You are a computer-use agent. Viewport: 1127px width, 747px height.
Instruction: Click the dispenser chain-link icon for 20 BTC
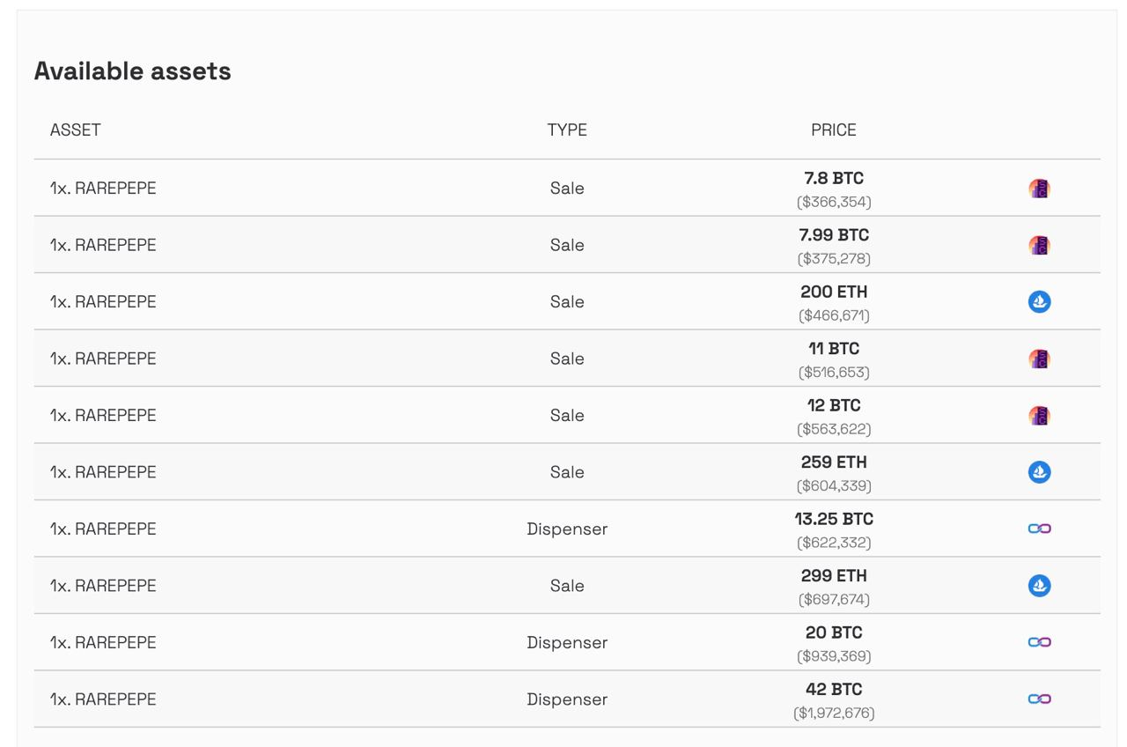click(1039, 642)
